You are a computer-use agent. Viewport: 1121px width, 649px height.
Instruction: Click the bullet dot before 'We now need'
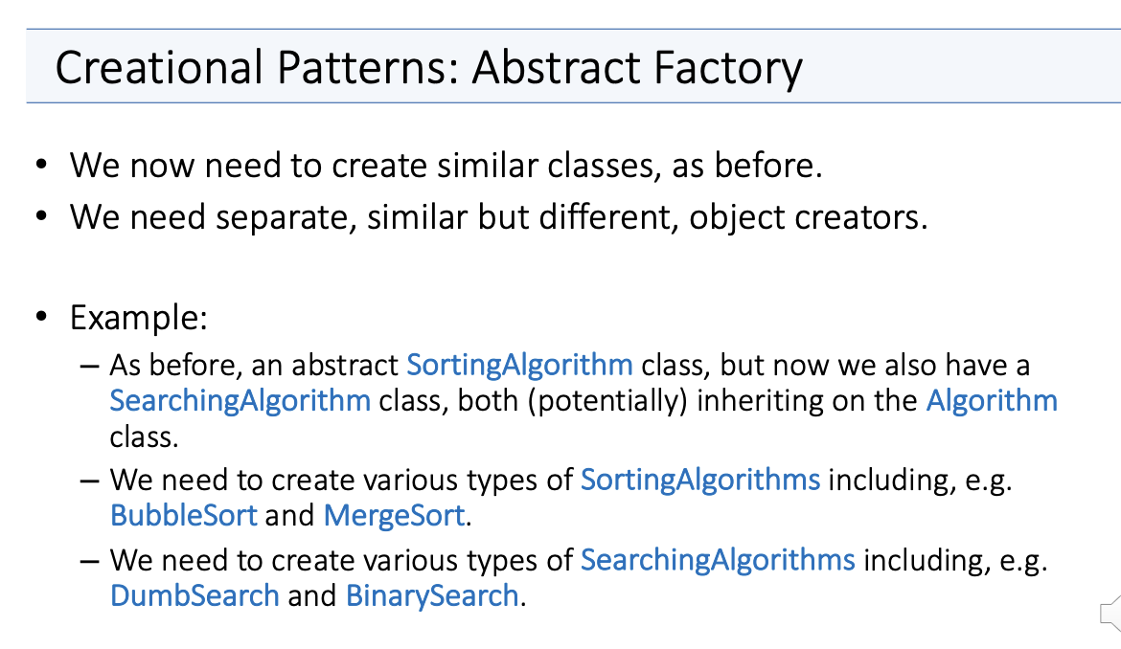pos(41,165)
